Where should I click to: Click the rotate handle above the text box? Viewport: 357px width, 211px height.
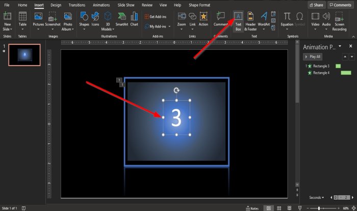176,91
